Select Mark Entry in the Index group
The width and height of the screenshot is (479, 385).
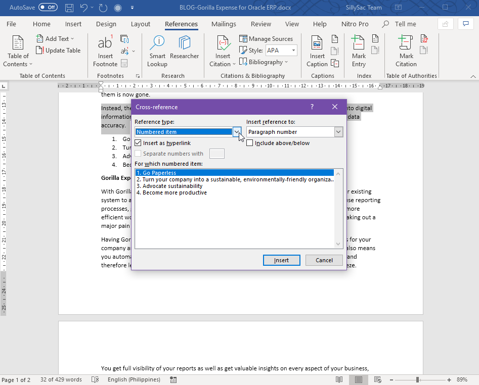(x=358, y=50)
